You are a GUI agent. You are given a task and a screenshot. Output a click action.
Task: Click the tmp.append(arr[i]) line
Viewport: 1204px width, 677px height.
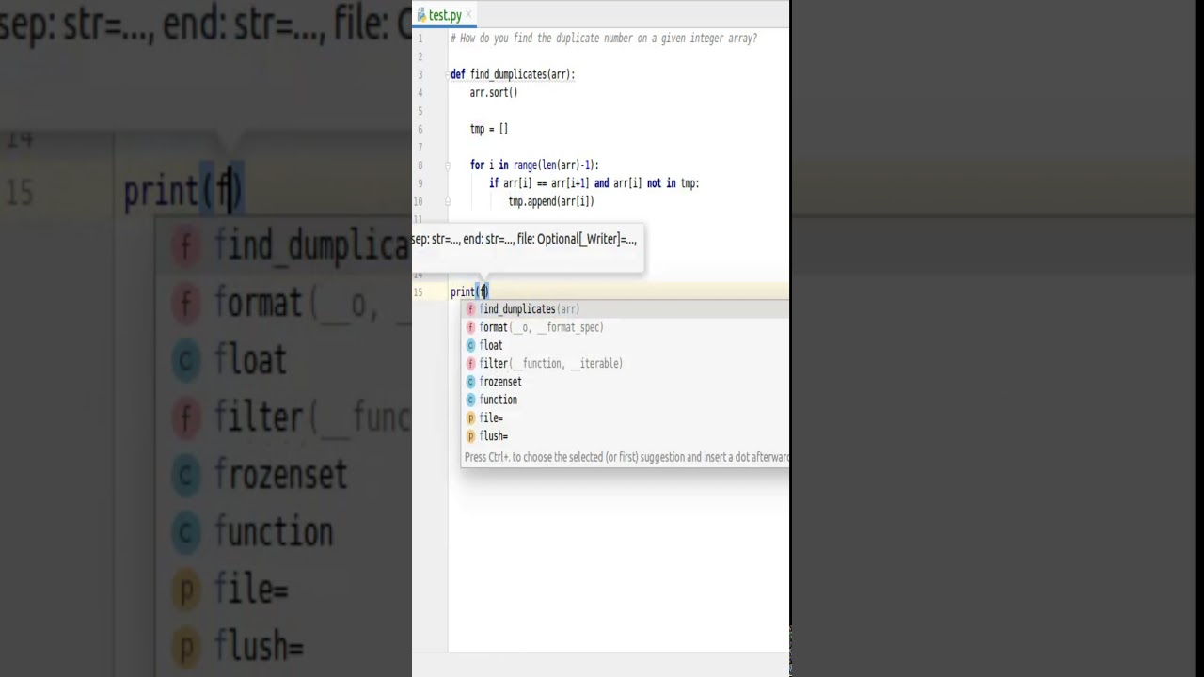[x=551, y=201]
